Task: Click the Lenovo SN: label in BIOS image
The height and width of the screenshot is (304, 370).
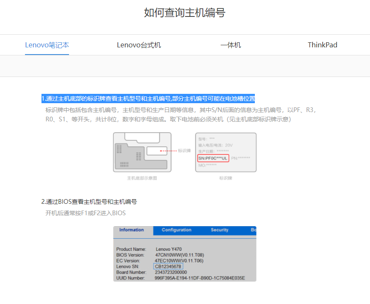Action: click(x=128, y=266)
